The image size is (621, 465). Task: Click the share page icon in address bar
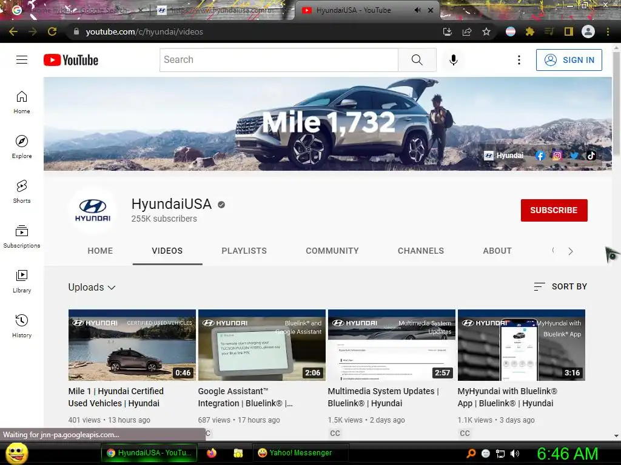[467, 31]
